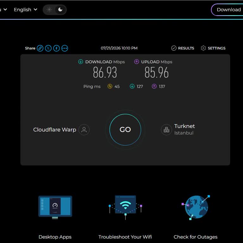Viewport: 243px width, 243px height.
Task: Click the Cloudflare Warp user icon
Action: click(x=84, y=130)
